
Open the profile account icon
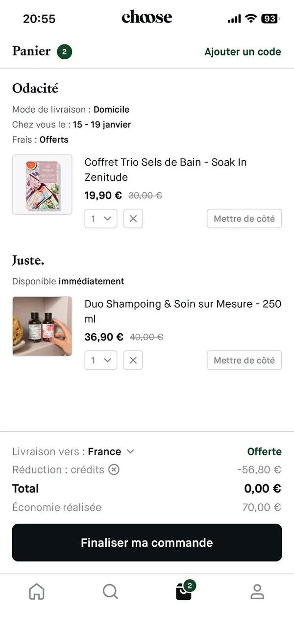click(257, 591)
